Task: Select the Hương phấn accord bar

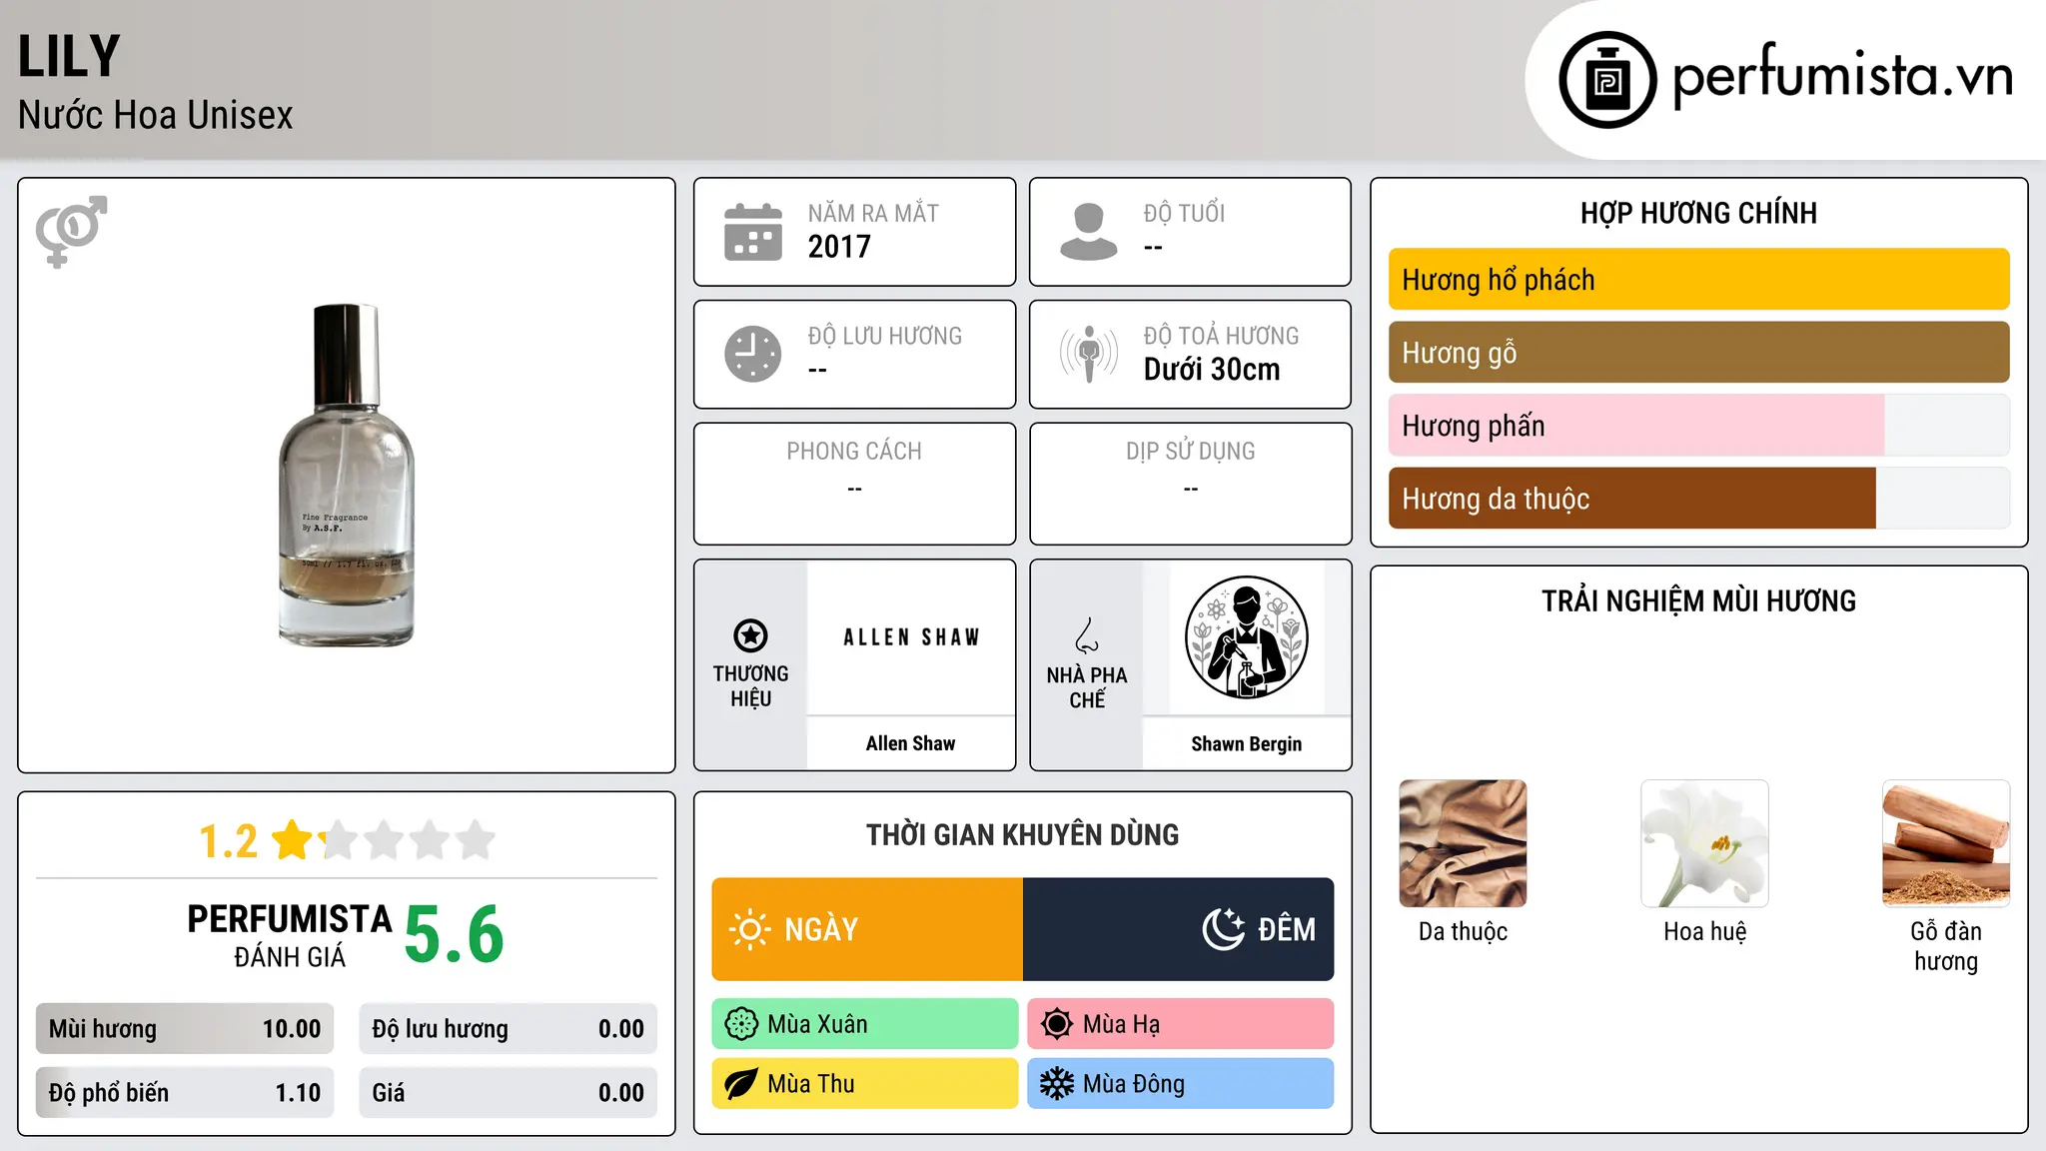Action: tap(1698, 426)
